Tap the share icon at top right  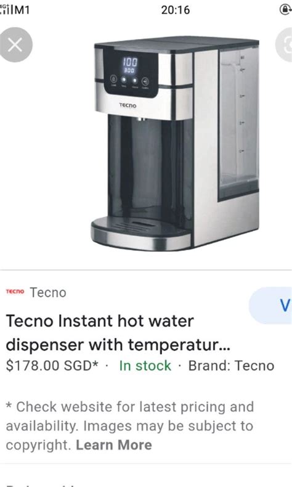tap(284, 45)
